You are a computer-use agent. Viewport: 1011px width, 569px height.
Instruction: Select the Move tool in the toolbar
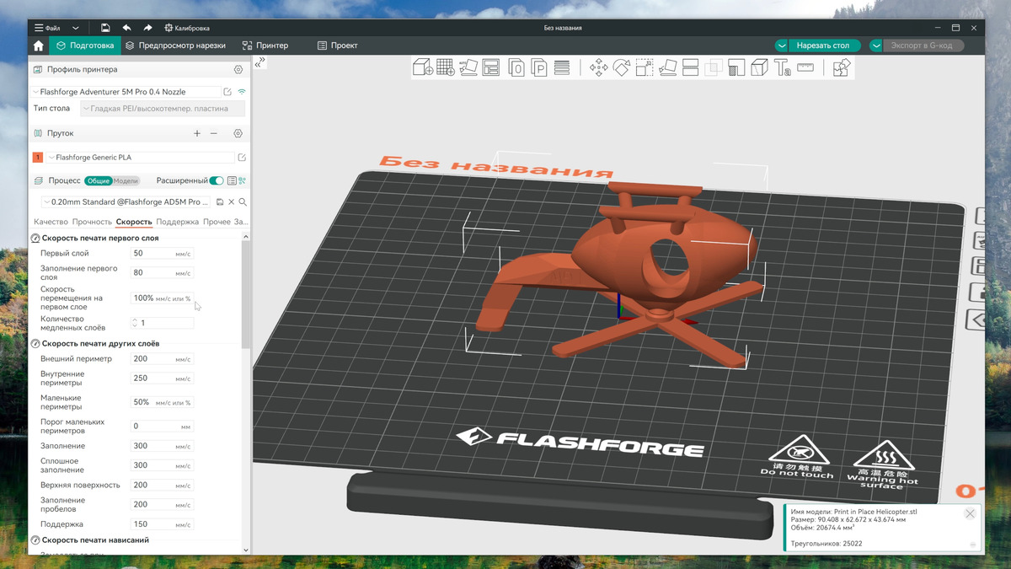point(599,67)
